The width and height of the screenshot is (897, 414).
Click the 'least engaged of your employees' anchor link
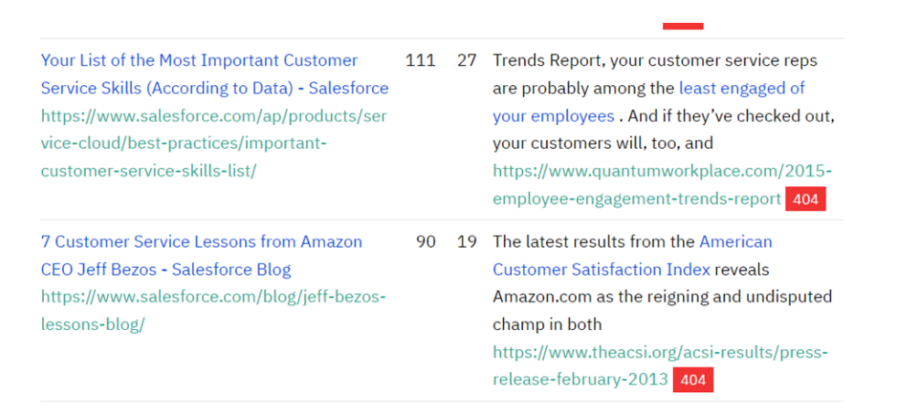(648, 102)
